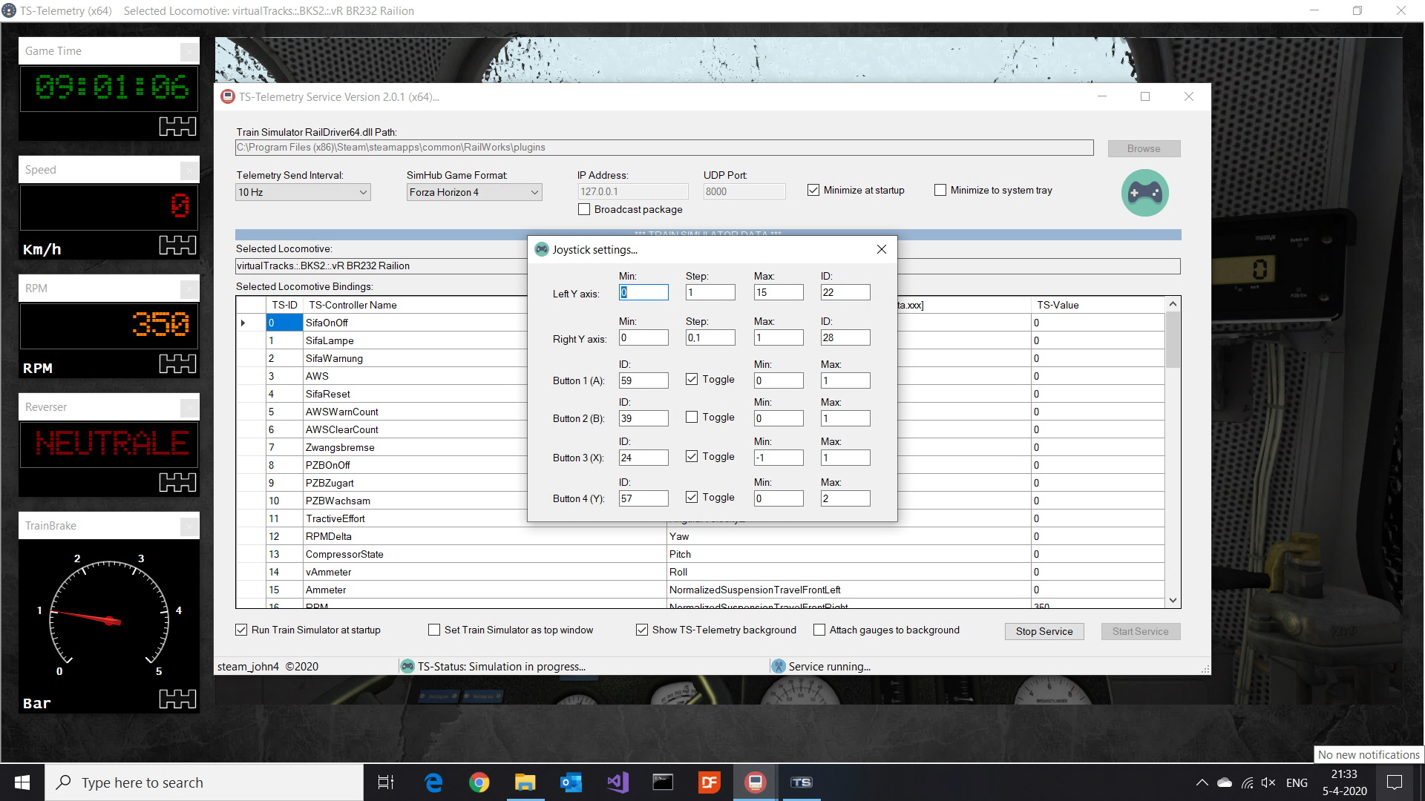The height and width of the screenshot is (801, 1425).
Task: Check the Broadcast package option
Action: [585, 210]
